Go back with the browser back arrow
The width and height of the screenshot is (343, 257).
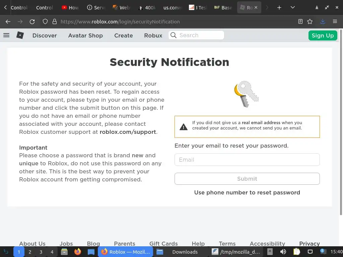coord(8,22)
